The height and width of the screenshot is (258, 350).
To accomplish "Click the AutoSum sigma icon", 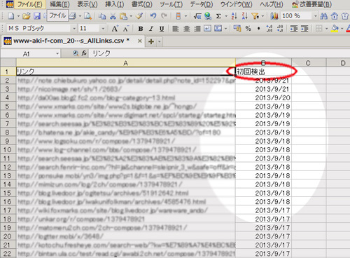I will click(218, 16).
